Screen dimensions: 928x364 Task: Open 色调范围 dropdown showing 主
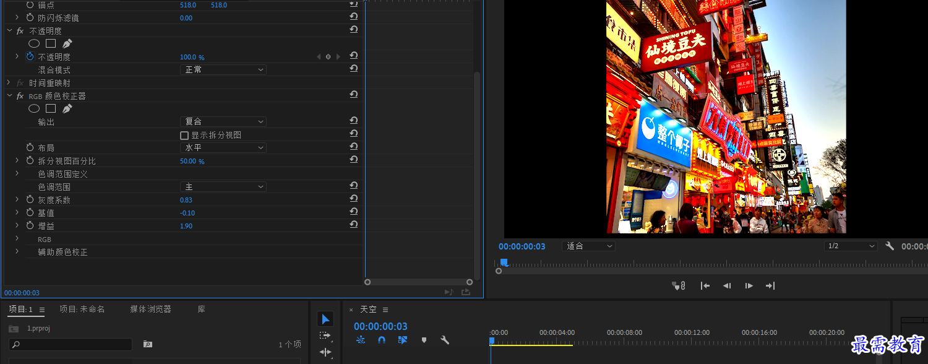[223, 186]
